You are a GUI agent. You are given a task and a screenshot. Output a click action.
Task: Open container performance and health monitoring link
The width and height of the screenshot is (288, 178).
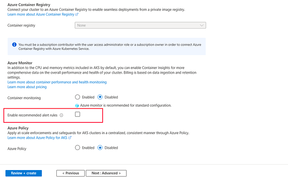pyautogui.click(x=57, y=82)
